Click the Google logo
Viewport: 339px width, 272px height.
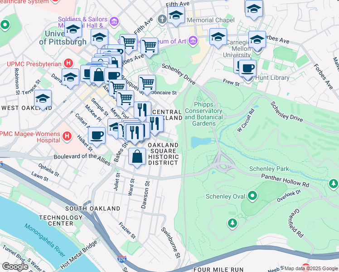(15, 266)
